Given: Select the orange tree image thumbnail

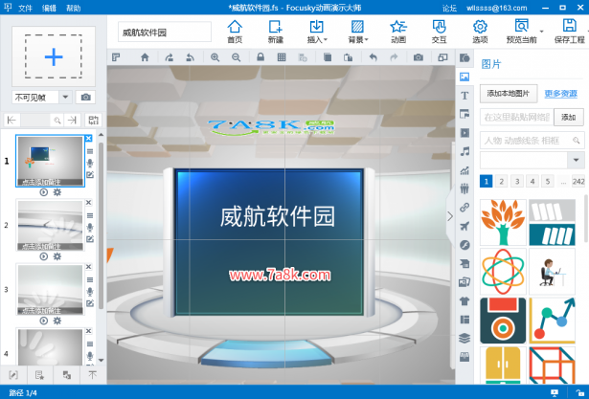Looking at the screenshot, I should (503, 222).
